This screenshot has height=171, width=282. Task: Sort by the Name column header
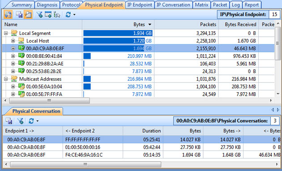42,25
